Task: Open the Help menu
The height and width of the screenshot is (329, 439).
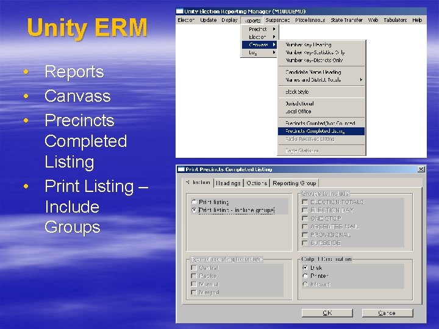Action: point(417,20)
